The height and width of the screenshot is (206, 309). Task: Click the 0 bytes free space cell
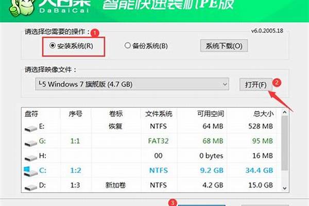211,156
